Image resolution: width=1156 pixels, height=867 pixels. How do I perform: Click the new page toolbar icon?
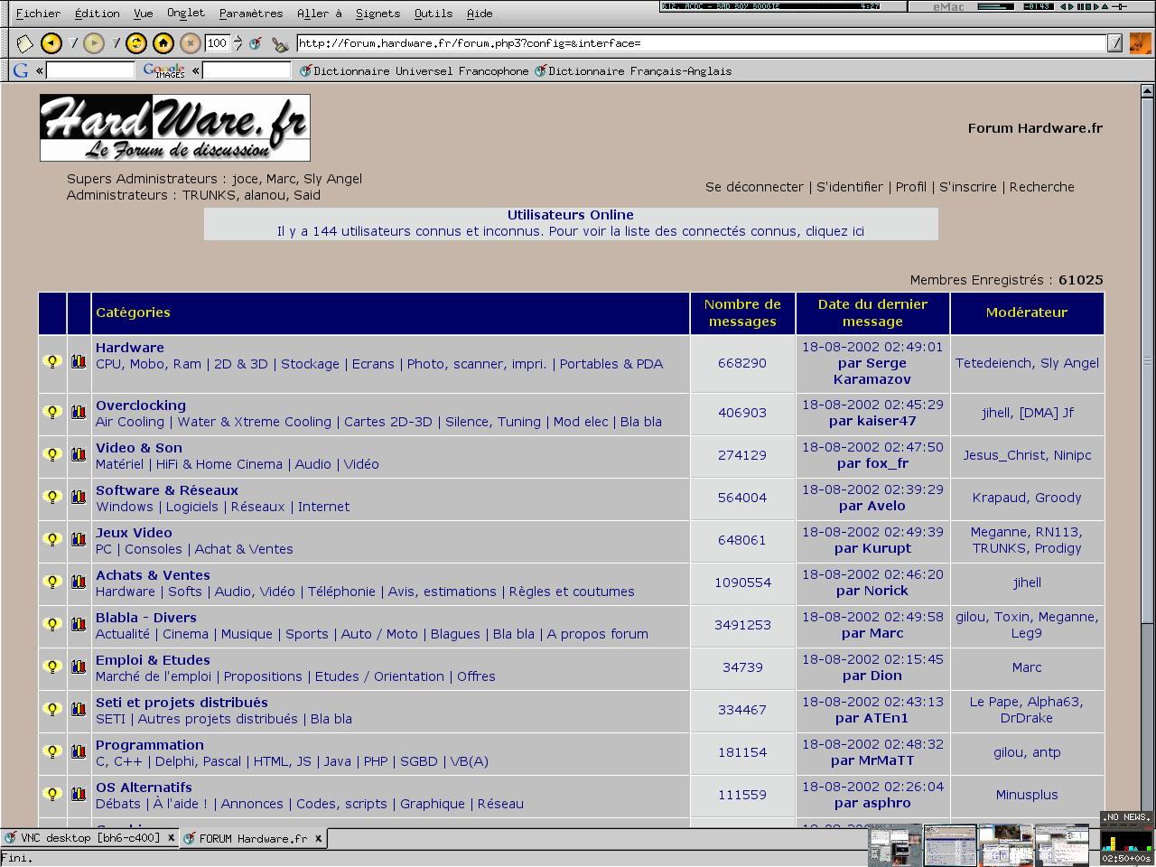click(24, 42)
